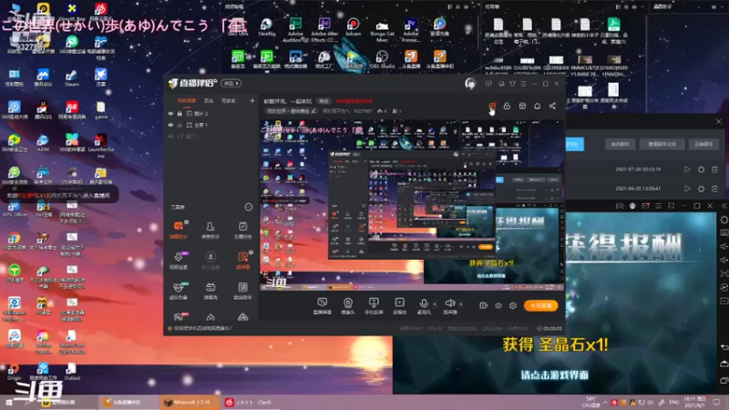The image size is (729, 410).
Task: Open the 弹幕秀 danmaku show tool
Action: [x=210, y=291]
